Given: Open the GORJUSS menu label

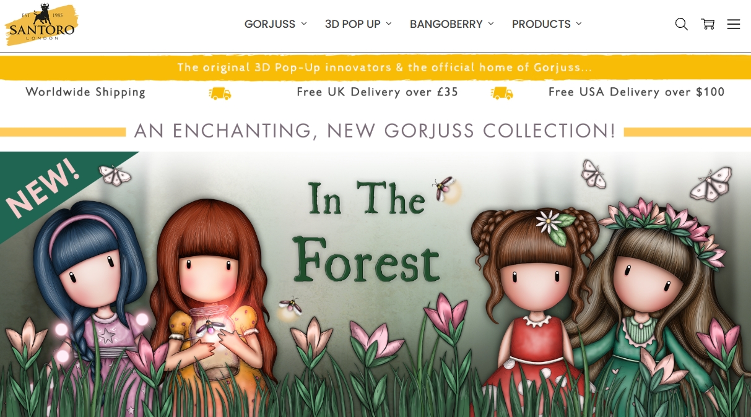Looking at the screenshot, I should [270, 24].
